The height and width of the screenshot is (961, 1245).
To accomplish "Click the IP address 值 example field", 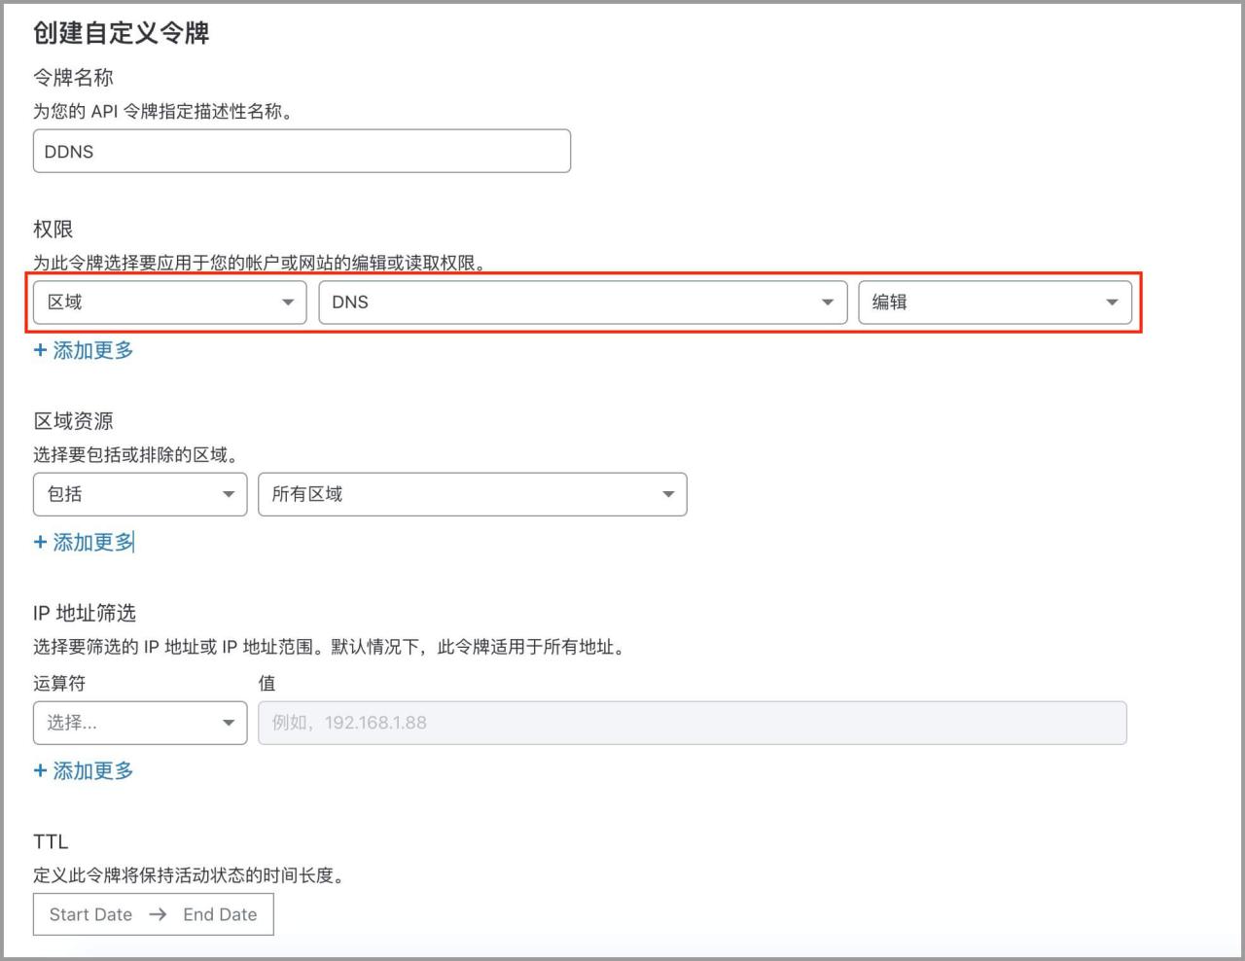I will [x=693, y=723].
